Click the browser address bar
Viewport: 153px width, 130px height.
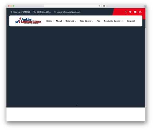pos(73,6)
